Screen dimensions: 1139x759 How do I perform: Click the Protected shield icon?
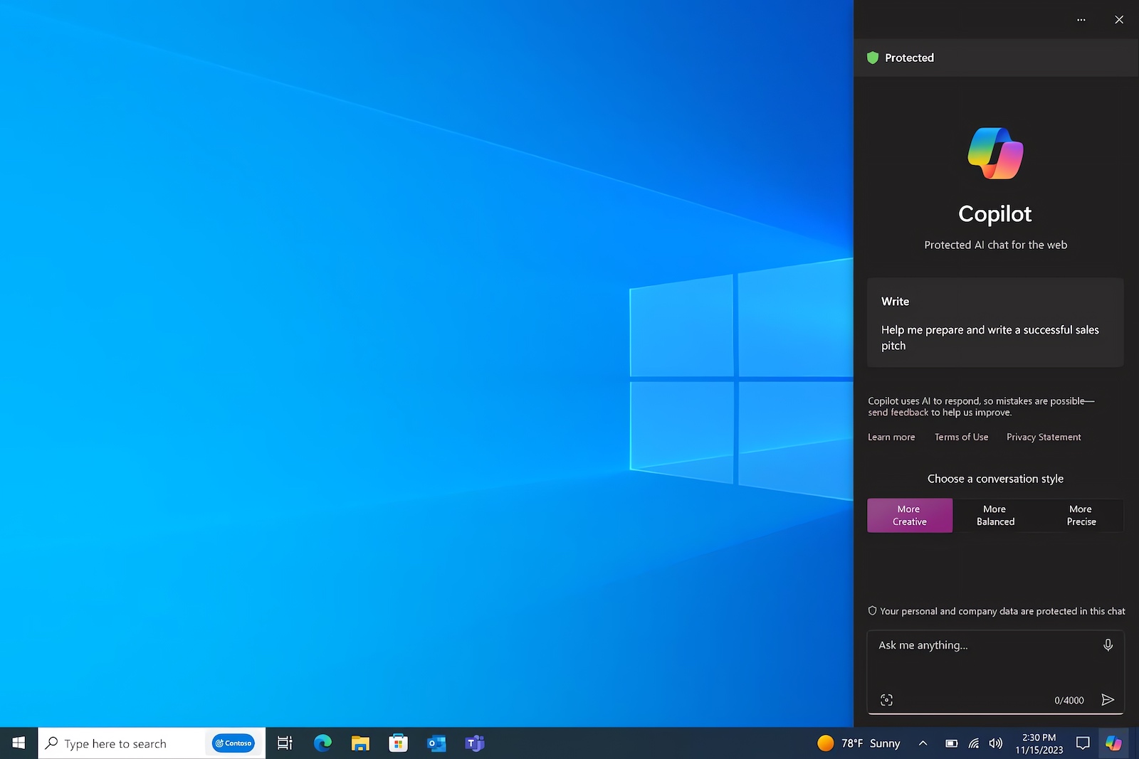[873, 58]
